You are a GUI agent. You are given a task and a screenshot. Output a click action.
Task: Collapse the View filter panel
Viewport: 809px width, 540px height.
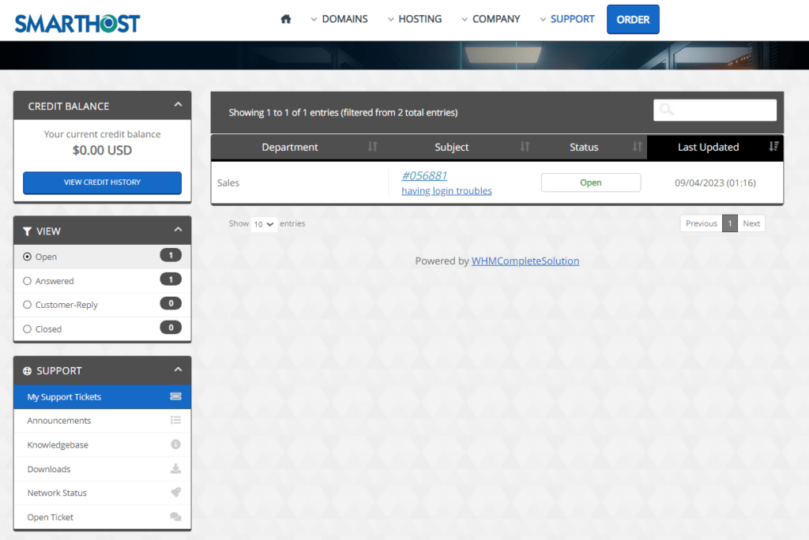(x=178, y=230)
